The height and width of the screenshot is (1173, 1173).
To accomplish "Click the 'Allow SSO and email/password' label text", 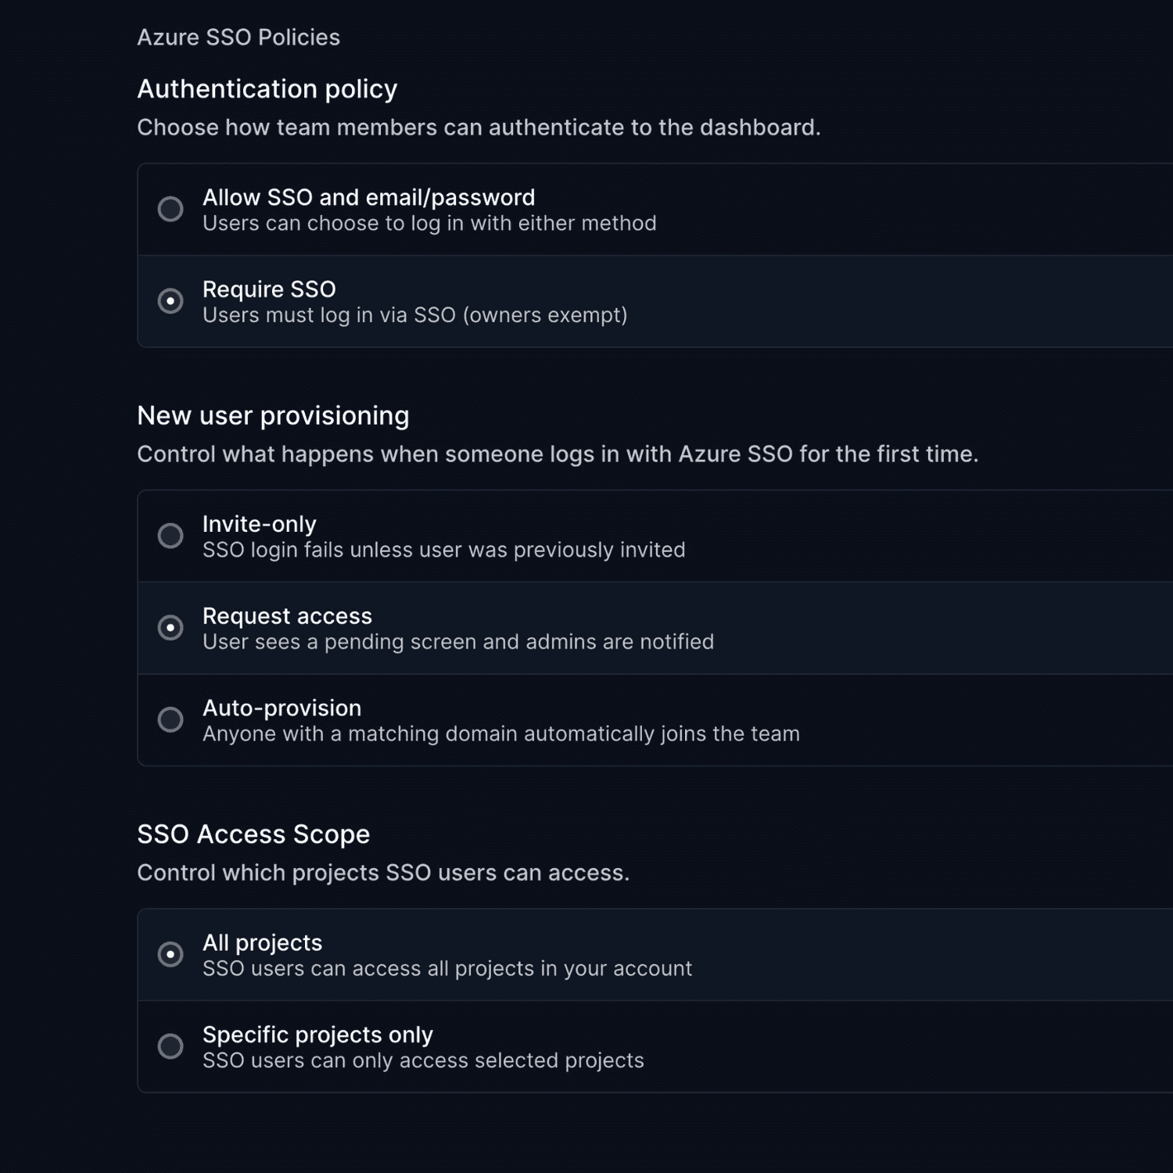I will 368,197.
